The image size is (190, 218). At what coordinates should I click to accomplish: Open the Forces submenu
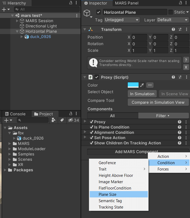coord(169,169)
